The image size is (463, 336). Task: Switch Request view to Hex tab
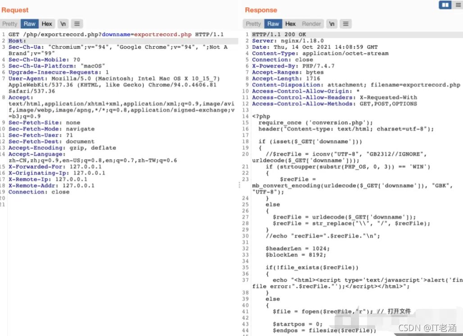[x=47, y=23]
